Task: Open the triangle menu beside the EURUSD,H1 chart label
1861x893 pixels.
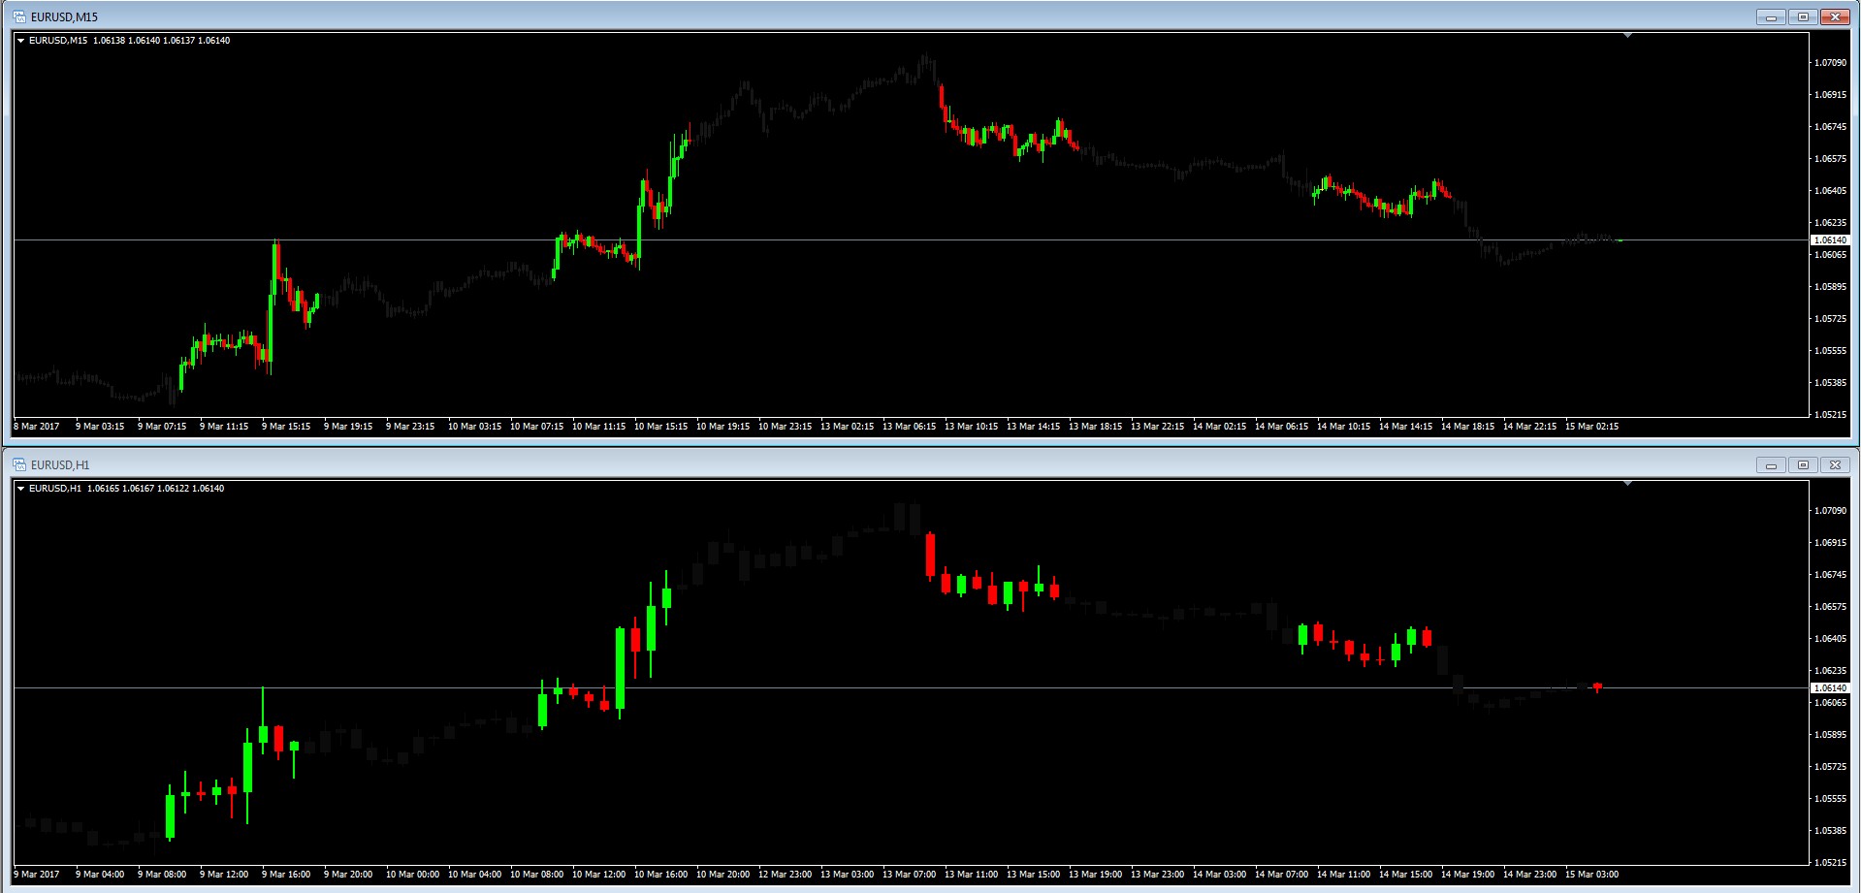Action: point(21,489)
